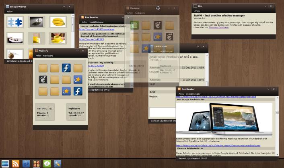Launch the RSS Reader taskbar icon
This screenshot has width=284, height=168.
point(16,164)
